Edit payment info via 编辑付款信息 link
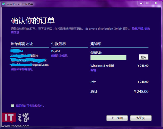163x129 pixels. [59, 56]
